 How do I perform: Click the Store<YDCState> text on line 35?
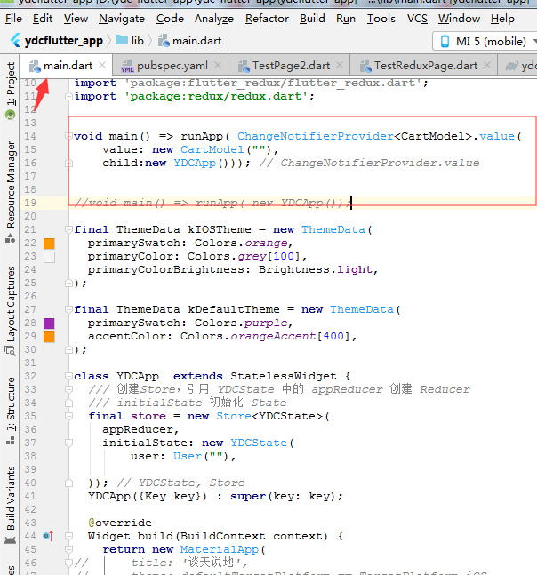click(269, 416)
